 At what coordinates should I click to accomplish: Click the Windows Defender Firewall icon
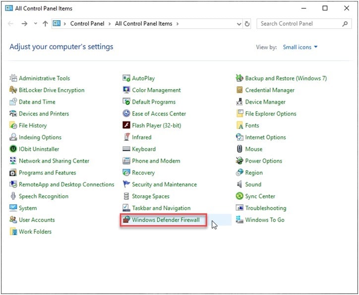[126, 220]
